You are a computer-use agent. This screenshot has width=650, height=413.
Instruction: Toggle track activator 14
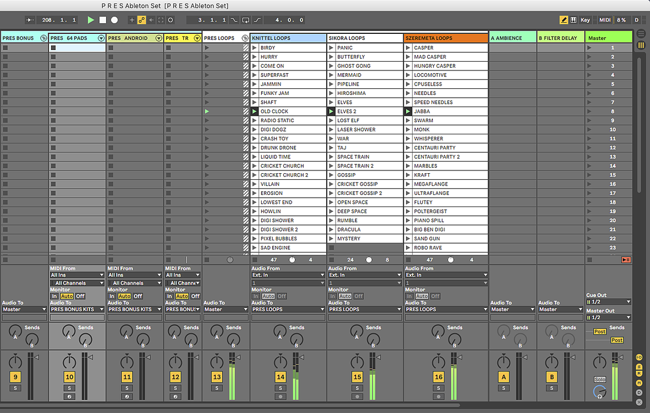click(x=281, y=377)
